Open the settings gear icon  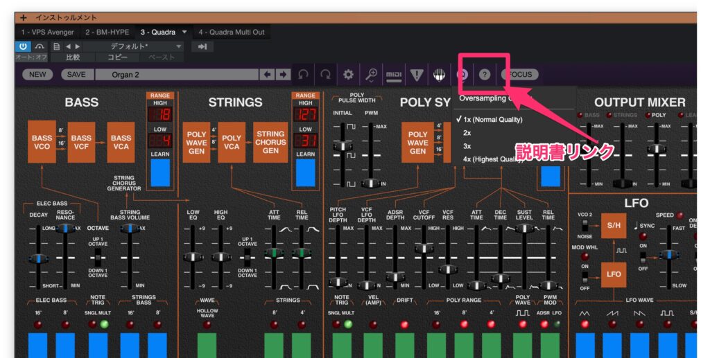click(x=348, y=74)
